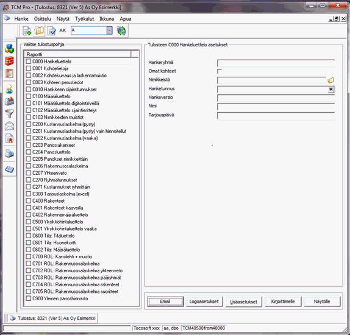Select the red brick wall sidebar icon
Image resolution: width=350 pixels, height=335 pixels.
click(9, 61)
